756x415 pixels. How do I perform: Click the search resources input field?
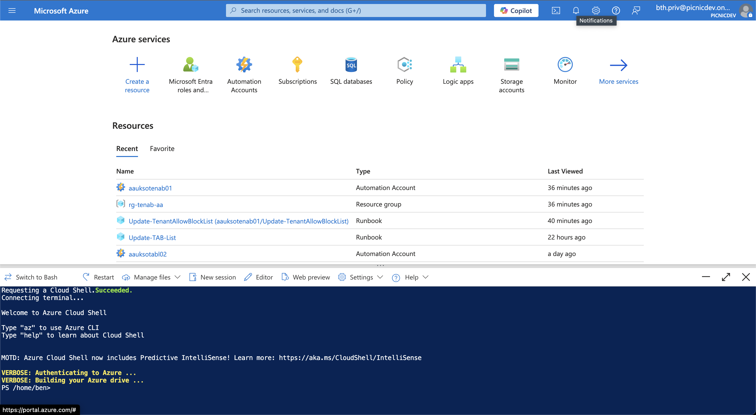click(x=356, y=10)
